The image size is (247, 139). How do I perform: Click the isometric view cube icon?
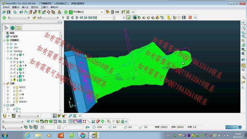243,36
